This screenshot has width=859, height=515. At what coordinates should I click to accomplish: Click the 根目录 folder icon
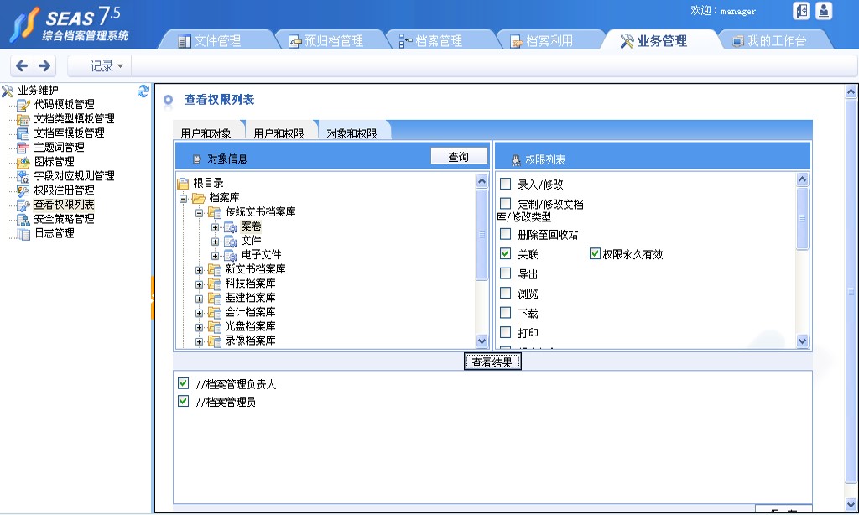183,184
